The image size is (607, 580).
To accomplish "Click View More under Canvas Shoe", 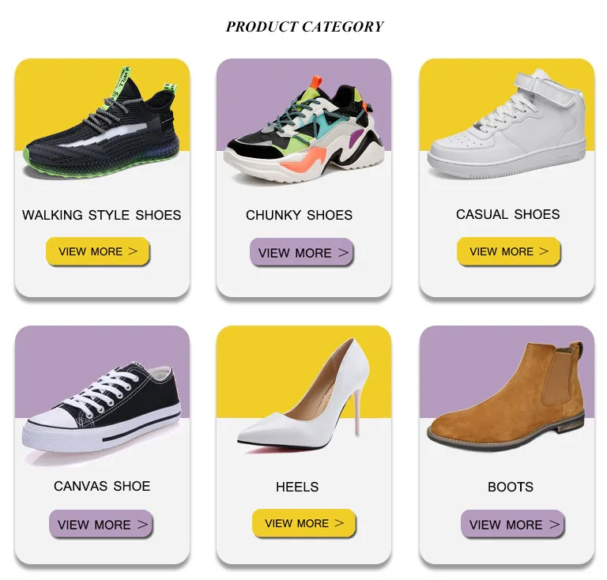I will (x=100, y=524).
